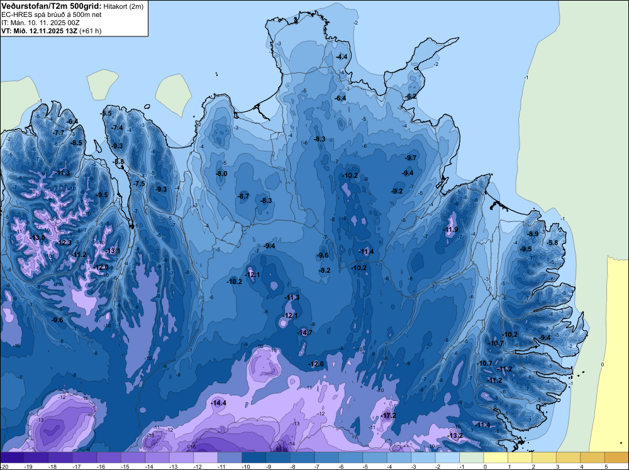Click the -14.4 temperature value
This screenshot has width=629, height=470.
tap(219, 403)
